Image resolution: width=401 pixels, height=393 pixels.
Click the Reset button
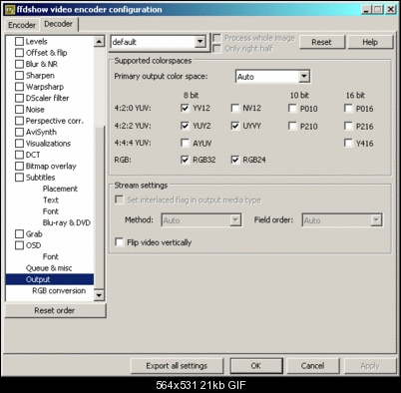321,42
